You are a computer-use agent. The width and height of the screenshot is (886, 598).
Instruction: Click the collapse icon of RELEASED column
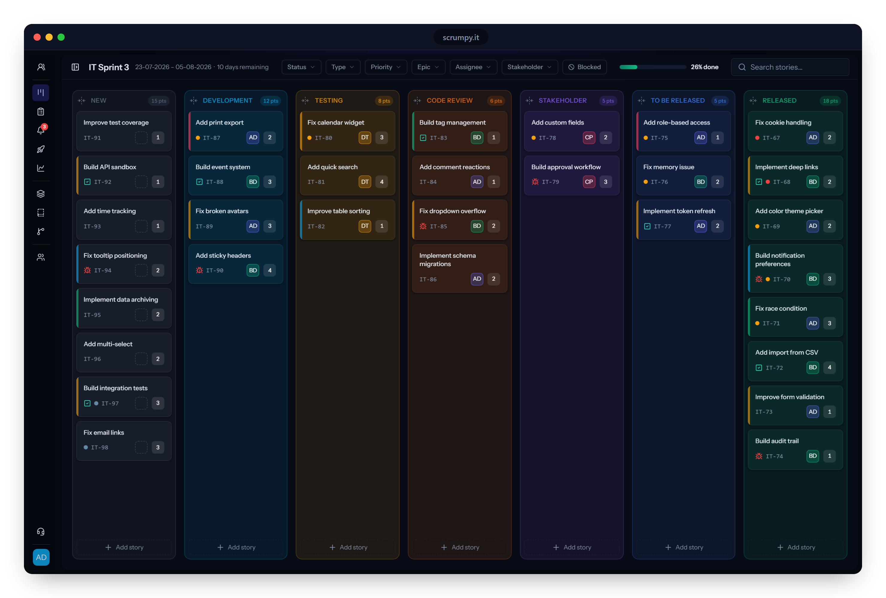753,101
